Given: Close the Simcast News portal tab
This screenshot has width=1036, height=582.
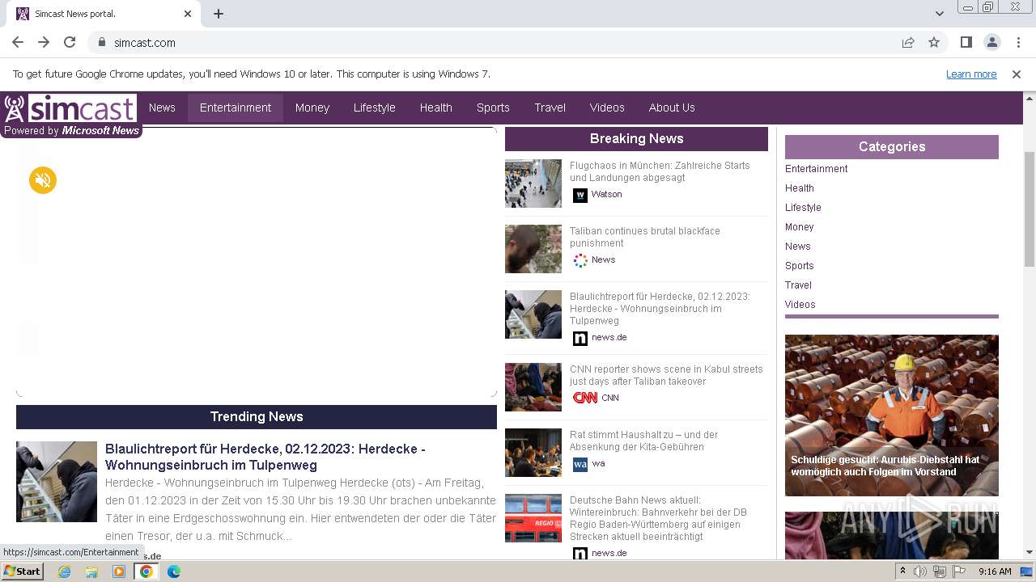Looking at the screenshot, I should point(188,14).
